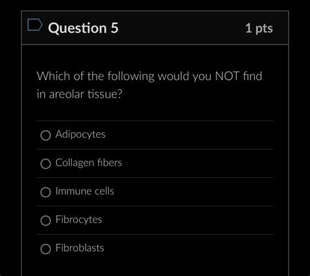Click the 1 pts score indicator

point(259,29)
